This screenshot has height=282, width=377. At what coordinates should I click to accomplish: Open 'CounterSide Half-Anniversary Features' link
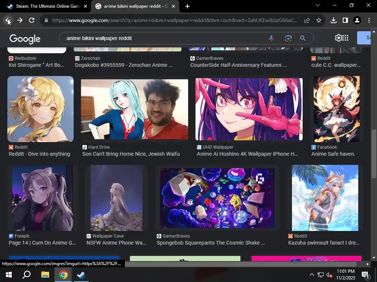coord(239,65)
